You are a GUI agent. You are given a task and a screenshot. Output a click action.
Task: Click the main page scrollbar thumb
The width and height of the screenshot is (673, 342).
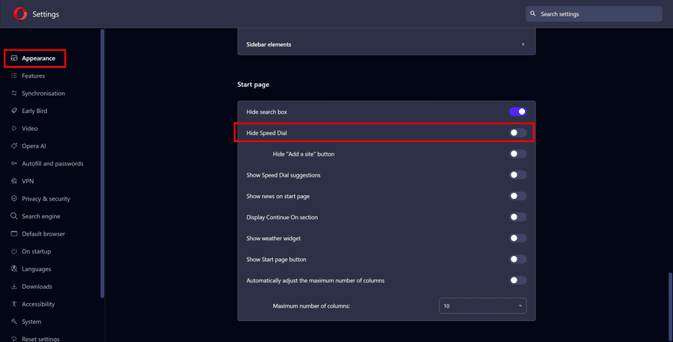pyautogui.click(x=671, y=306)
